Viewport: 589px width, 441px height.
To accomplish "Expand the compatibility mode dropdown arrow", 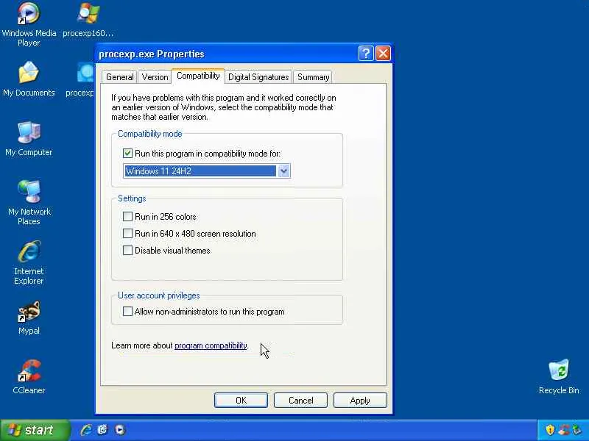I will [x=283, y=171].
